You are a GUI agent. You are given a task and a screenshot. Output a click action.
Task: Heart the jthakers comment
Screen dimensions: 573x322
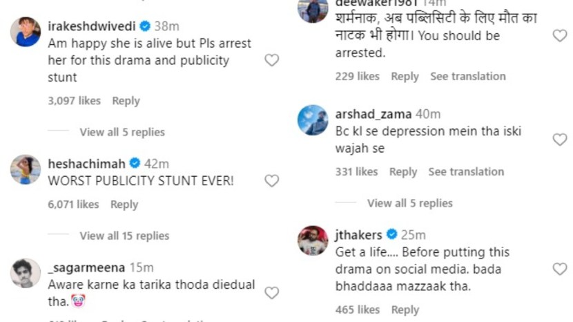click(560, 269)
